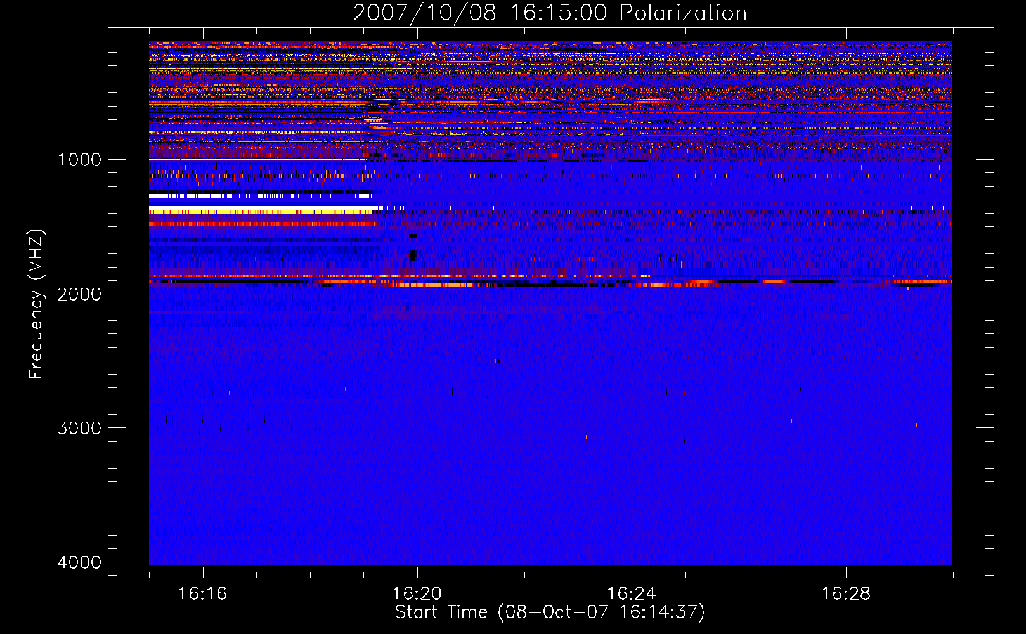Select the 2000 frequency tick label
The width and height of the screenshot is (1026, 634).
pos(79,294)
